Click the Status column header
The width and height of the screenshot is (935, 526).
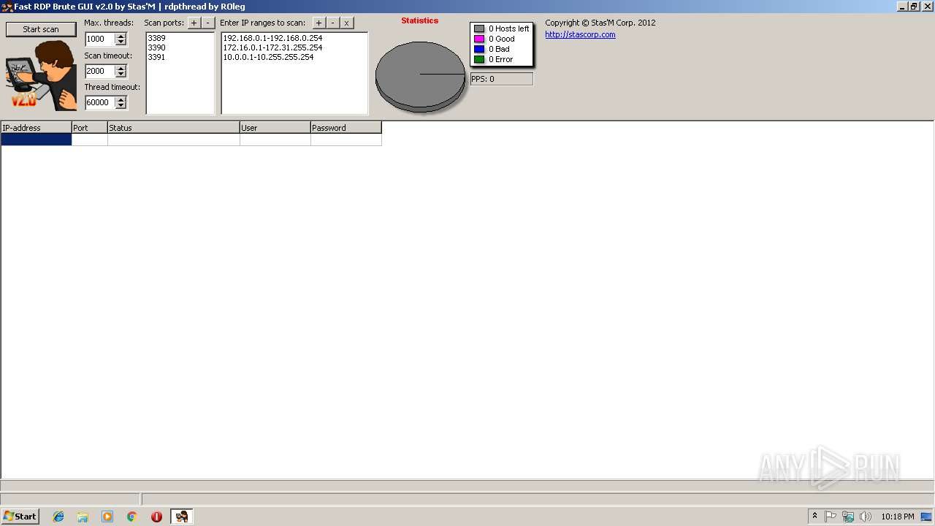click(x=173, y=128)
